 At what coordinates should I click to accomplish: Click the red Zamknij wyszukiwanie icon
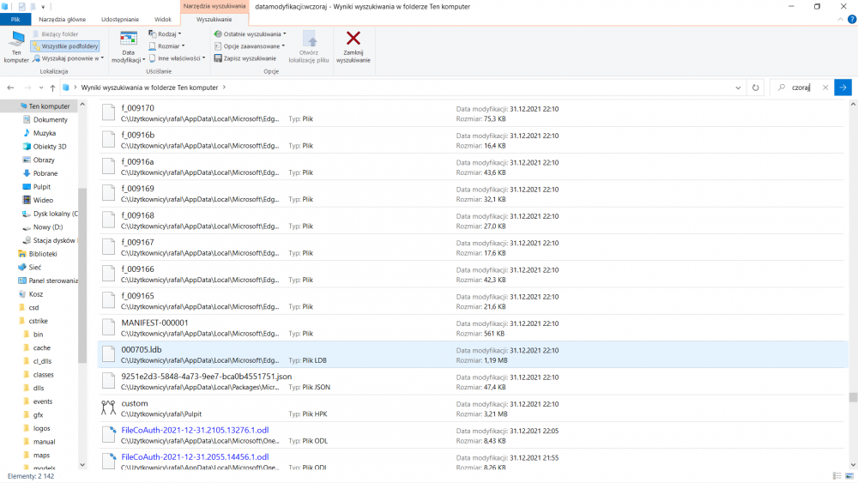point(353,39)
